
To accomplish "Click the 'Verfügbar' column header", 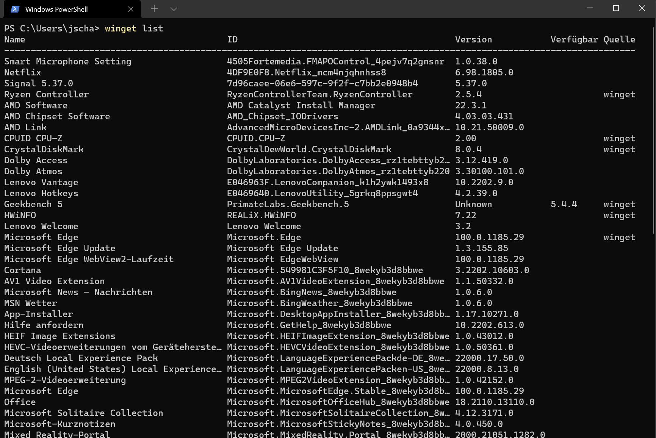I will [574, 39].
